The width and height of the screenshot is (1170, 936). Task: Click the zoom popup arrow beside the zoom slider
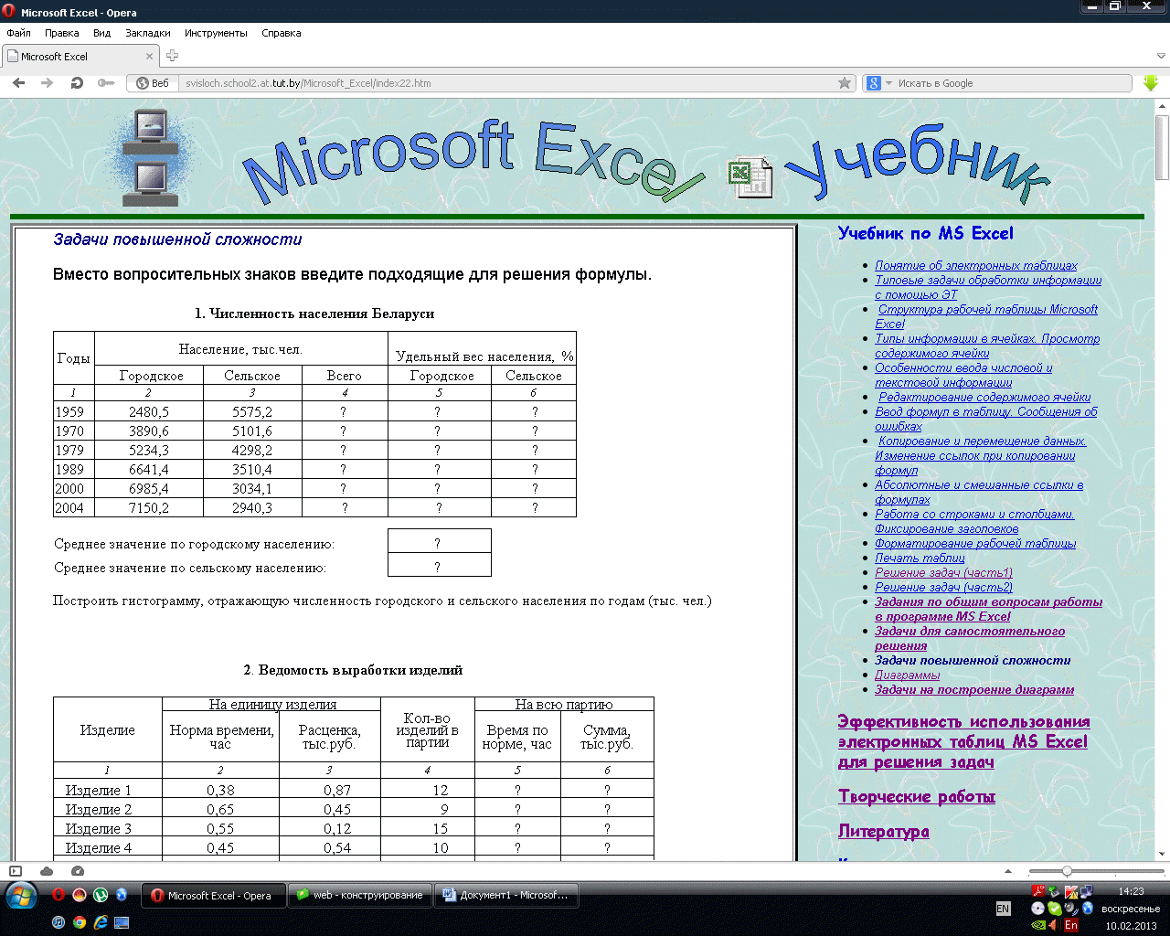point(1007,871)
